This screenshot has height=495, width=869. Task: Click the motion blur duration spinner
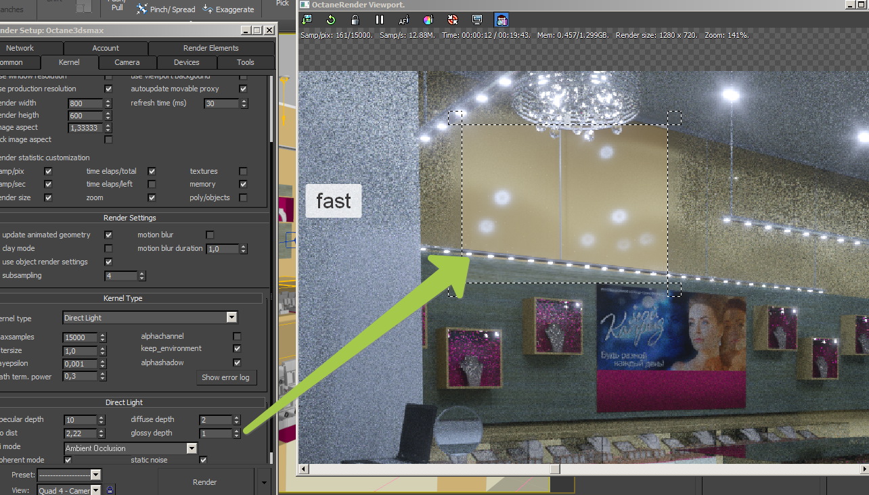(x=243, y=249)
